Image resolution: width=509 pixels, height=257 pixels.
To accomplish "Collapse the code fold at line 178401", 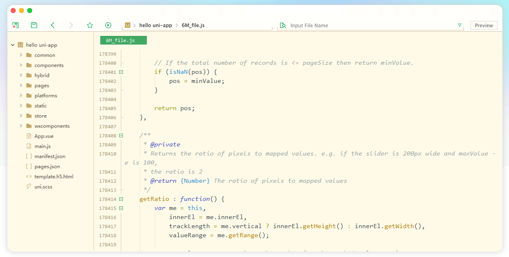I will (x=121, y=72).
